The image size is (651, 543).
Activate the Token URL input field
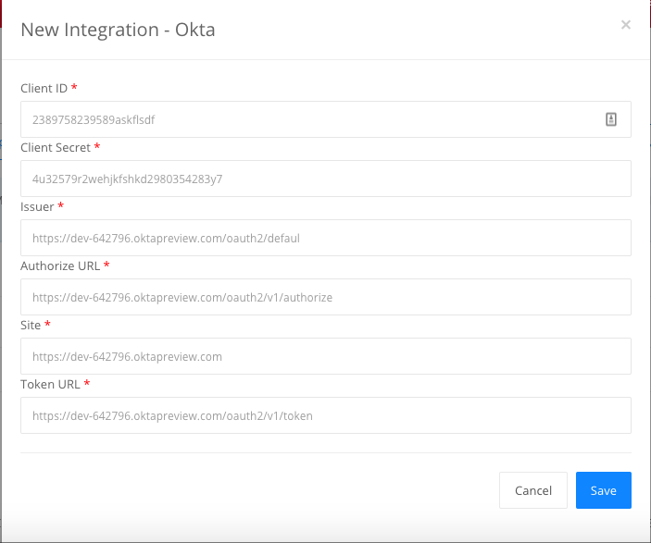(x=326, y=415)
